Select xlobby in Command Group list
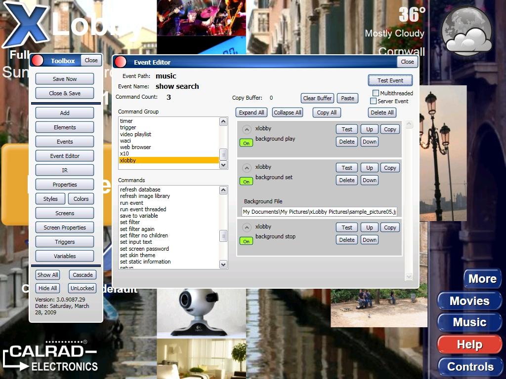The height and width of the screenshot is (379, 506). click(169, 160)
